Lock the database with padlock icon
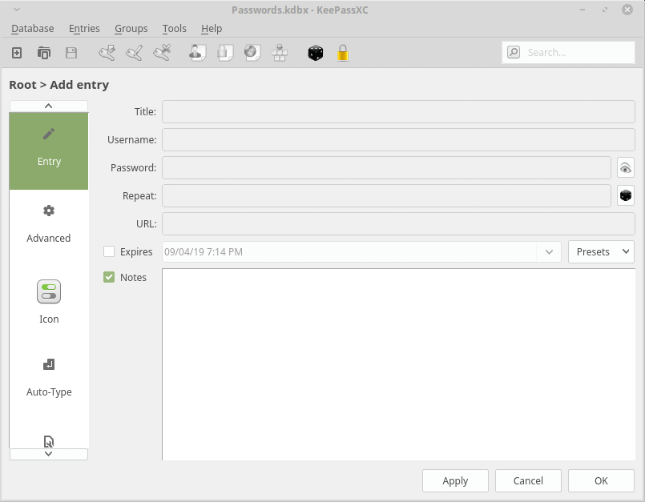The width and height of the screenshot is (645, 502). pos(343,53)
